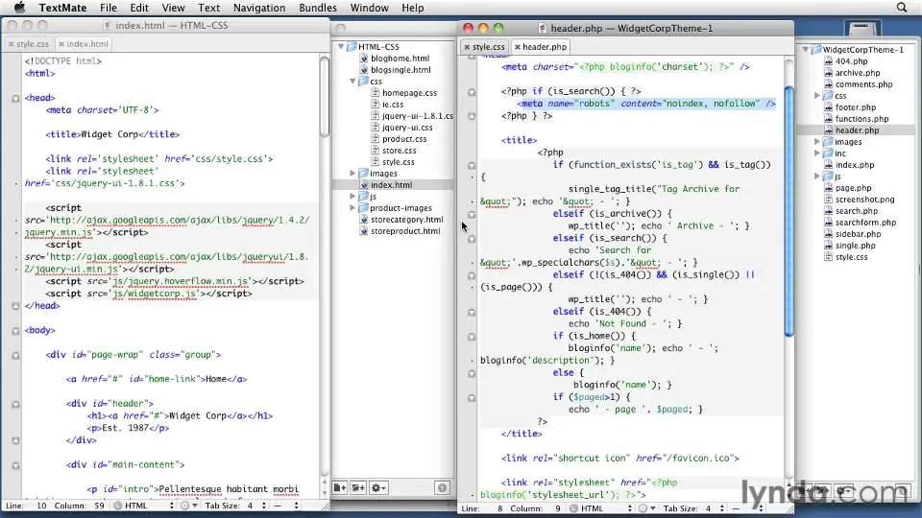Viewport: 922px width, 518px height.
Task: Switch to style.css tab in header.php window
Action: pos(484,47)
